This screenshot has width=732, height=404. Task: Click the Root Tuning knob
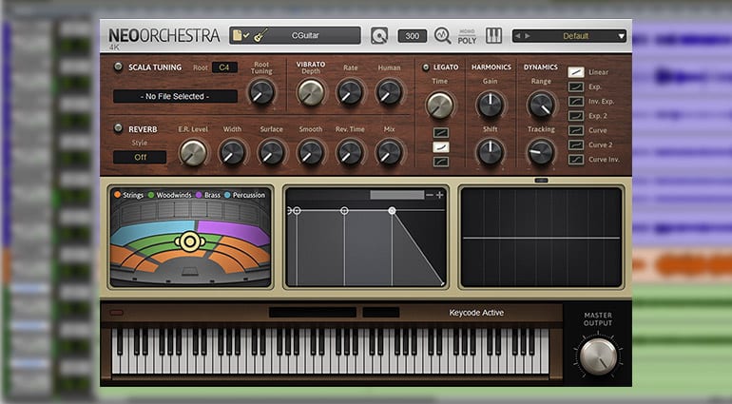click(261, 92)
